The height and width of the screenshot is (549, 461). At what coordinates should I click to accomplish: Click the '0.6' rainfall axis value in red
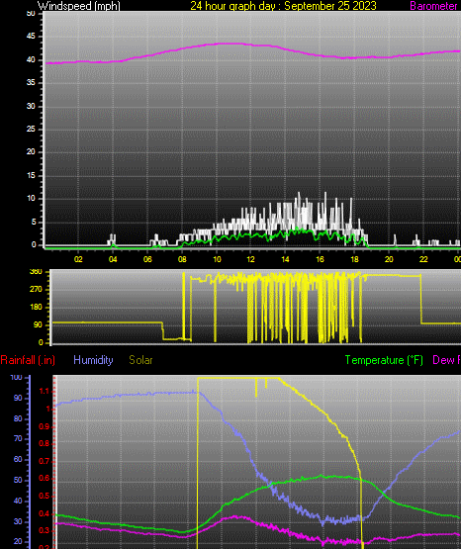tap(45, 479)
